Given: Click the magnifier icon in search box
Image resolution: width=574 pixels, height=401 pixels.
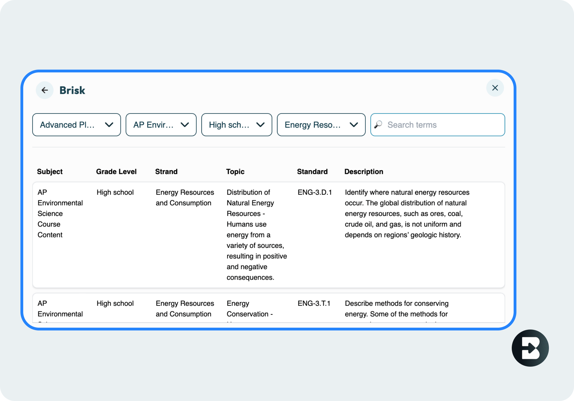Looking at the screenshot, I should 378,125.
